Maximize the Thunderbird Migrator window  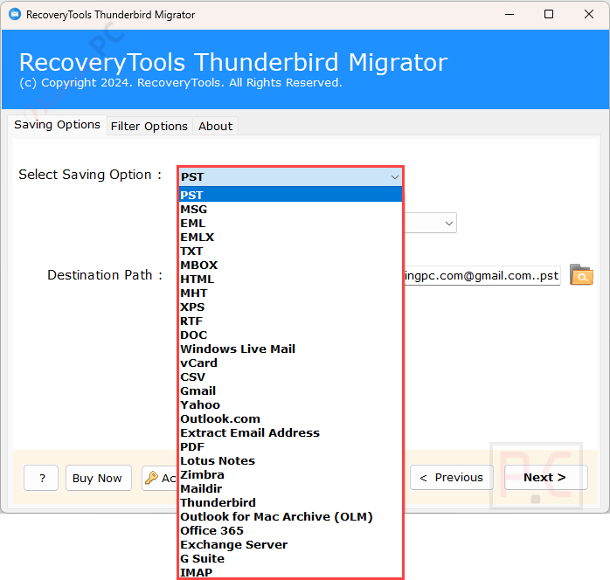pos(548,15)
